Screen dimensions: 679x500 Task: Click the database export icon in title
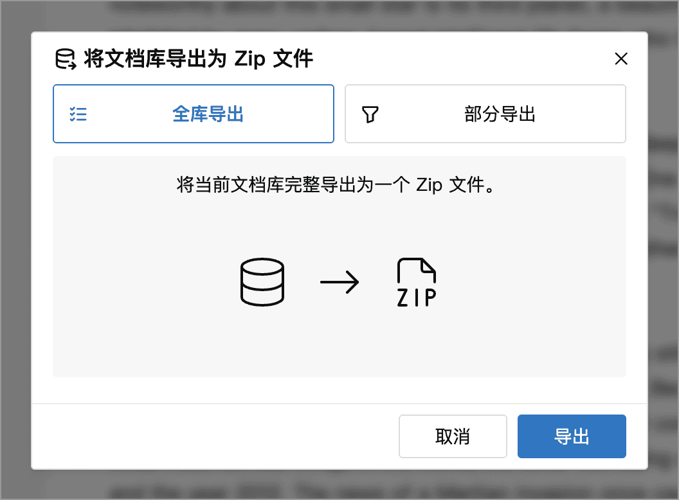66,59
